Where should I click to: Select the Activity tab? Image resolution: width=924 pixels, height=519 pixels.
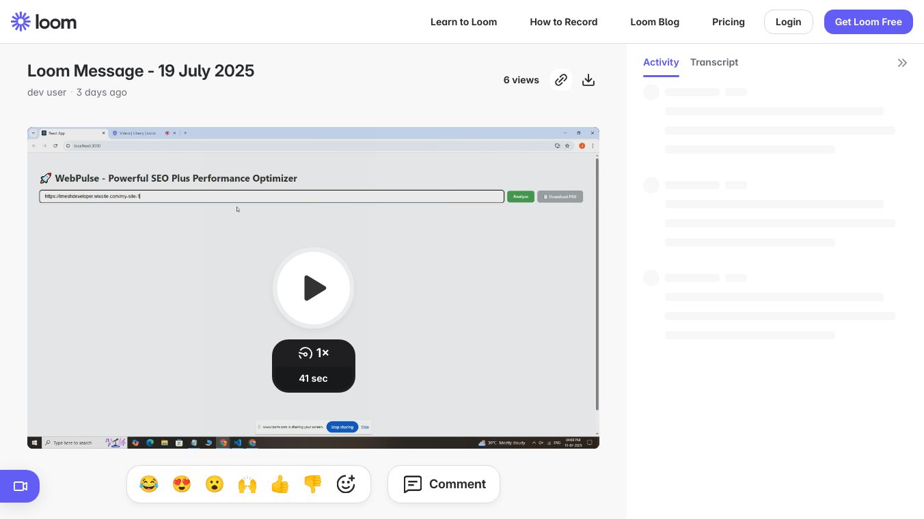(x=661, y=62)
